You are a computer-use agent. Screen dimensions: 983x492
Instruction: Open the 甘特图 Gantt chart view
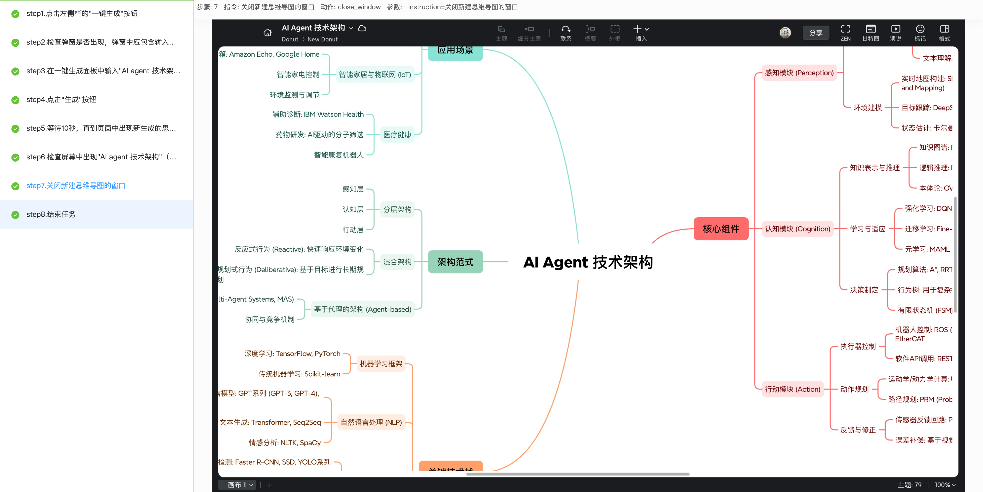[871, 33]
